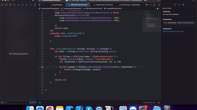Select the run destination iPod touch device
The image size is (197, 110).
(x=78, y=1)
